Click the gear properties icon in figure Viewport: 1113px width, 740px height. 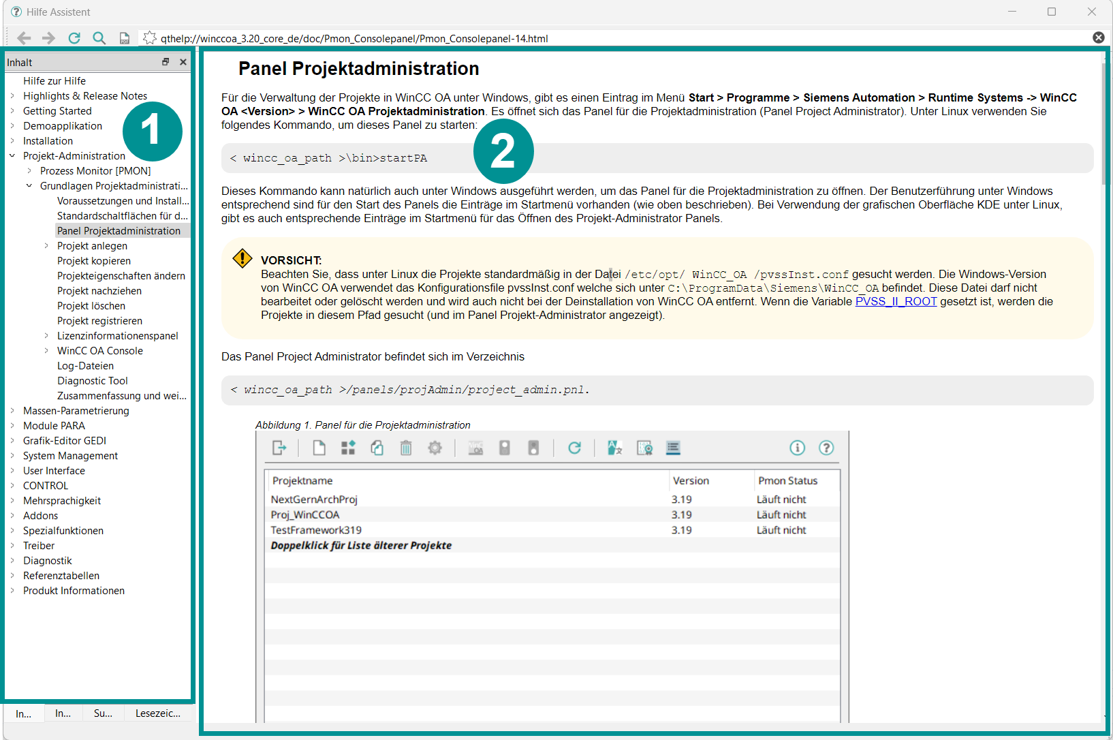click(x=435, y=448)
